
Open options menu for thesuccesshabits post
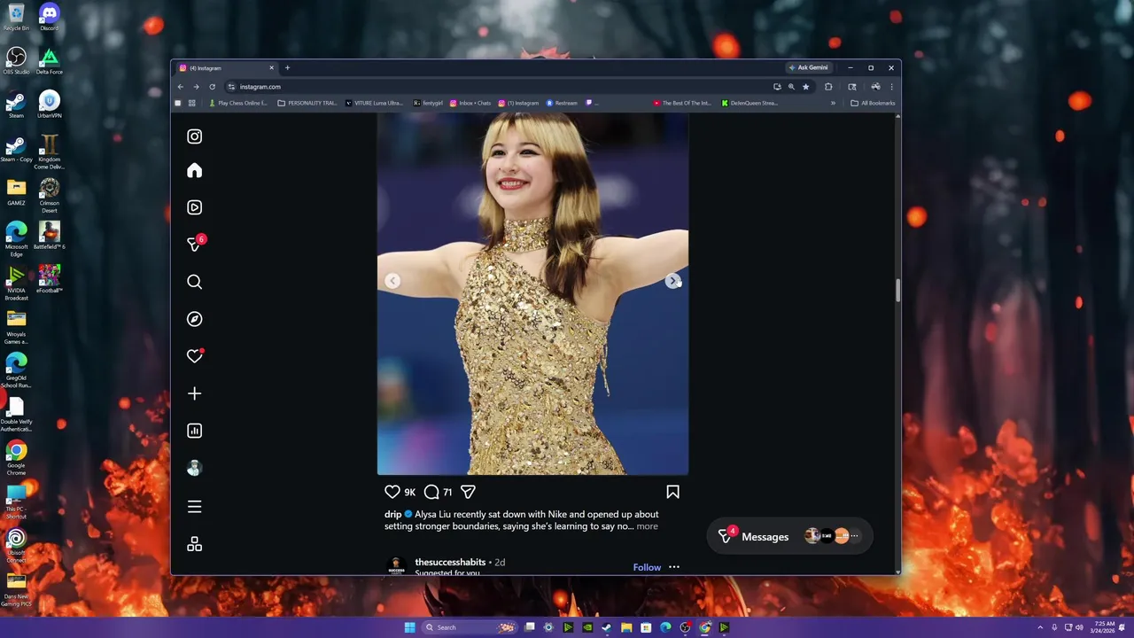tap(674, 567)
